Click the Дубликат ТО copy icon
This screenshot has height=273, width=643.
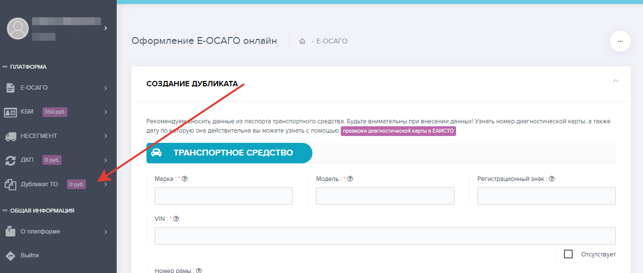pos(10,184)
